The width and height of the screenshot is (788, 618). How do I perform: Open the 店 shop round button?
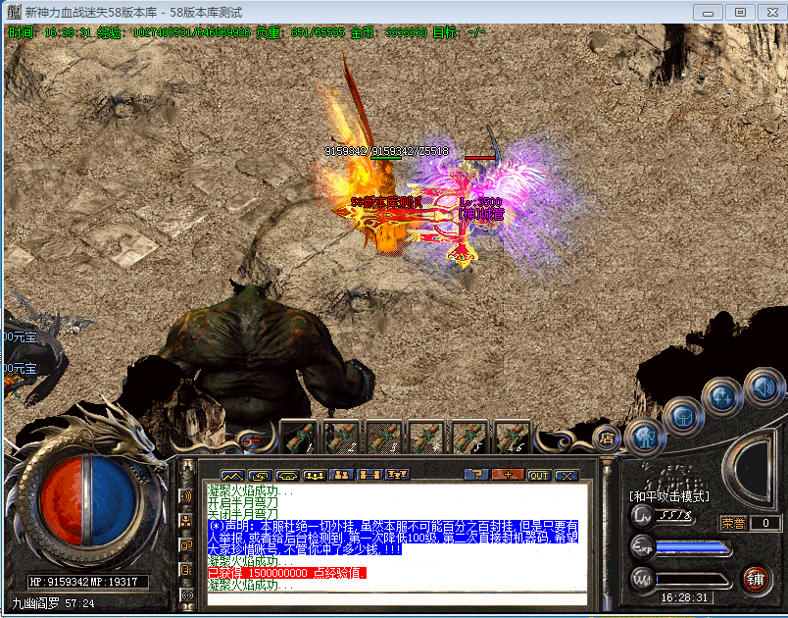coord(607,438)
